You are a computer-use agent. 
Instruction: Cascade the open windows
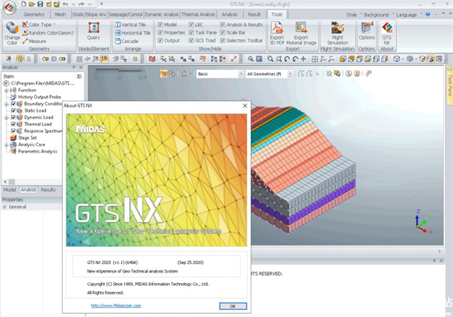click(x=127, y=41)
